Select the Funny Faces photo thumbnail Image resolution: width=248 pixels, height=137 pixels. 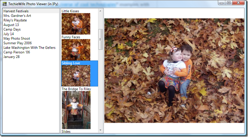tap(76, 50)
